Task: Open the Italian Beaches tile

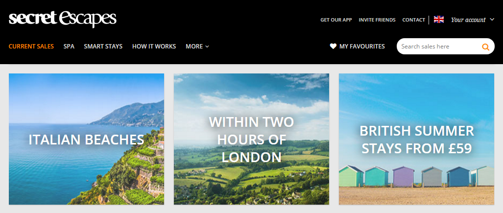Action: tap(86, 139)
